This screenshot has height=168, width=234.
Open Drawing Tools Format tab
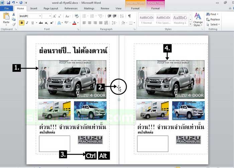pyautogui.click(x=135, y=8)
